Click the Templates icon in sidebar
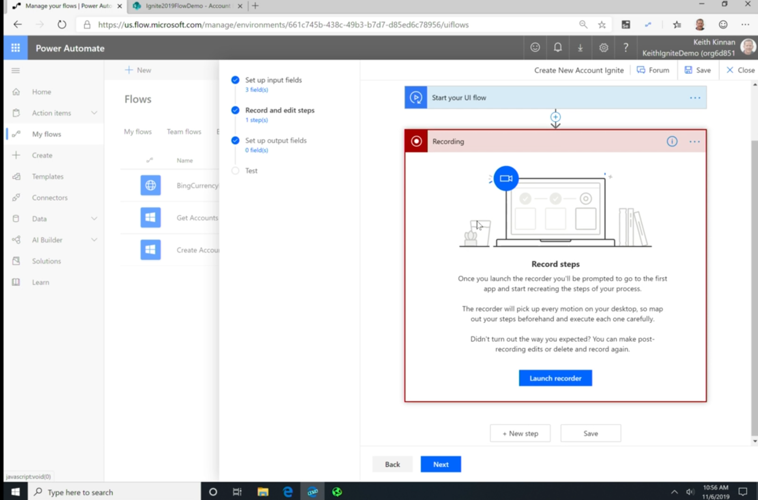 (x=16, y=176)
